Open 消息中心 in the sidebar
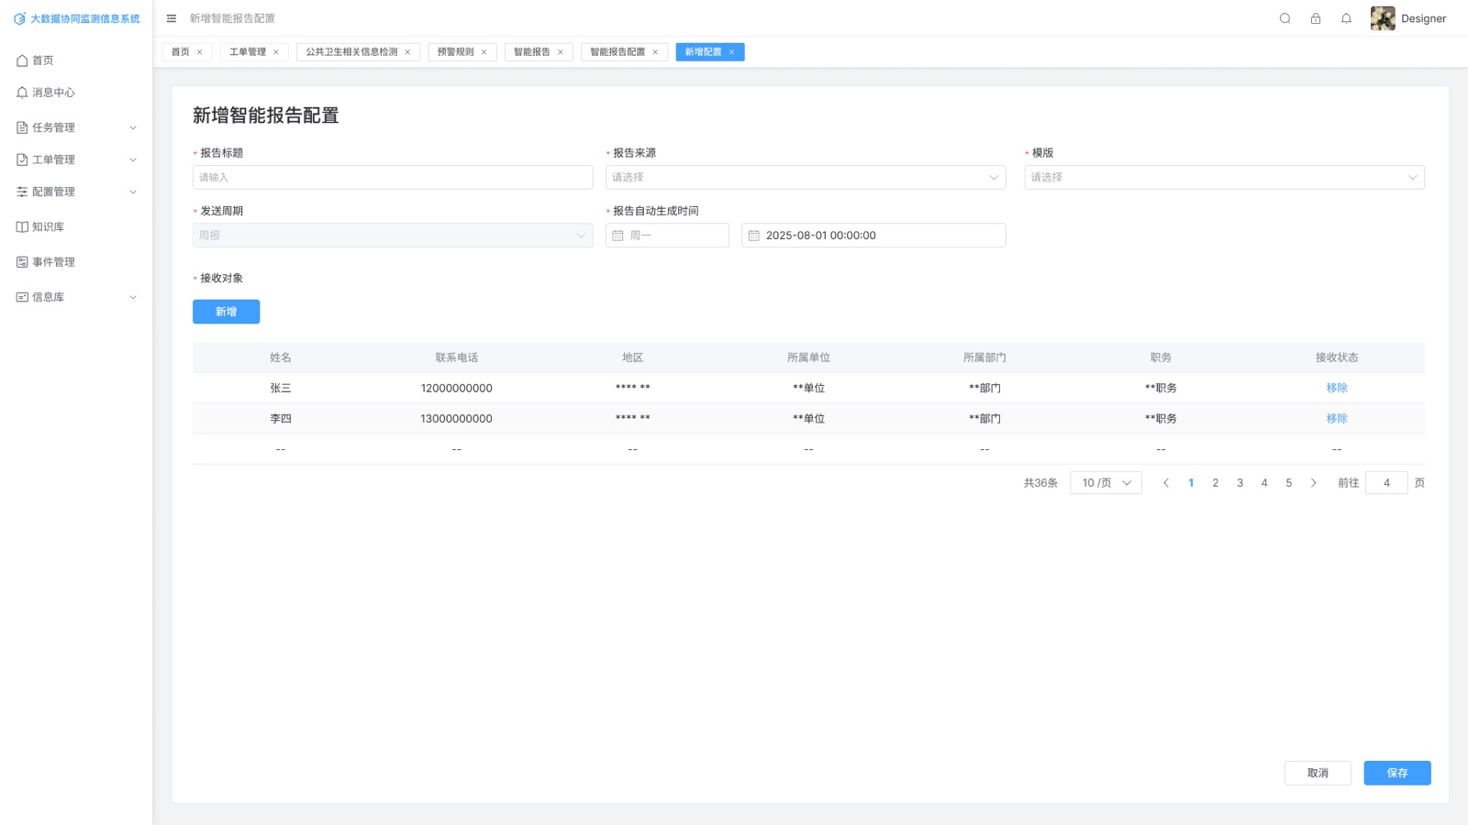 pos(76,93)
